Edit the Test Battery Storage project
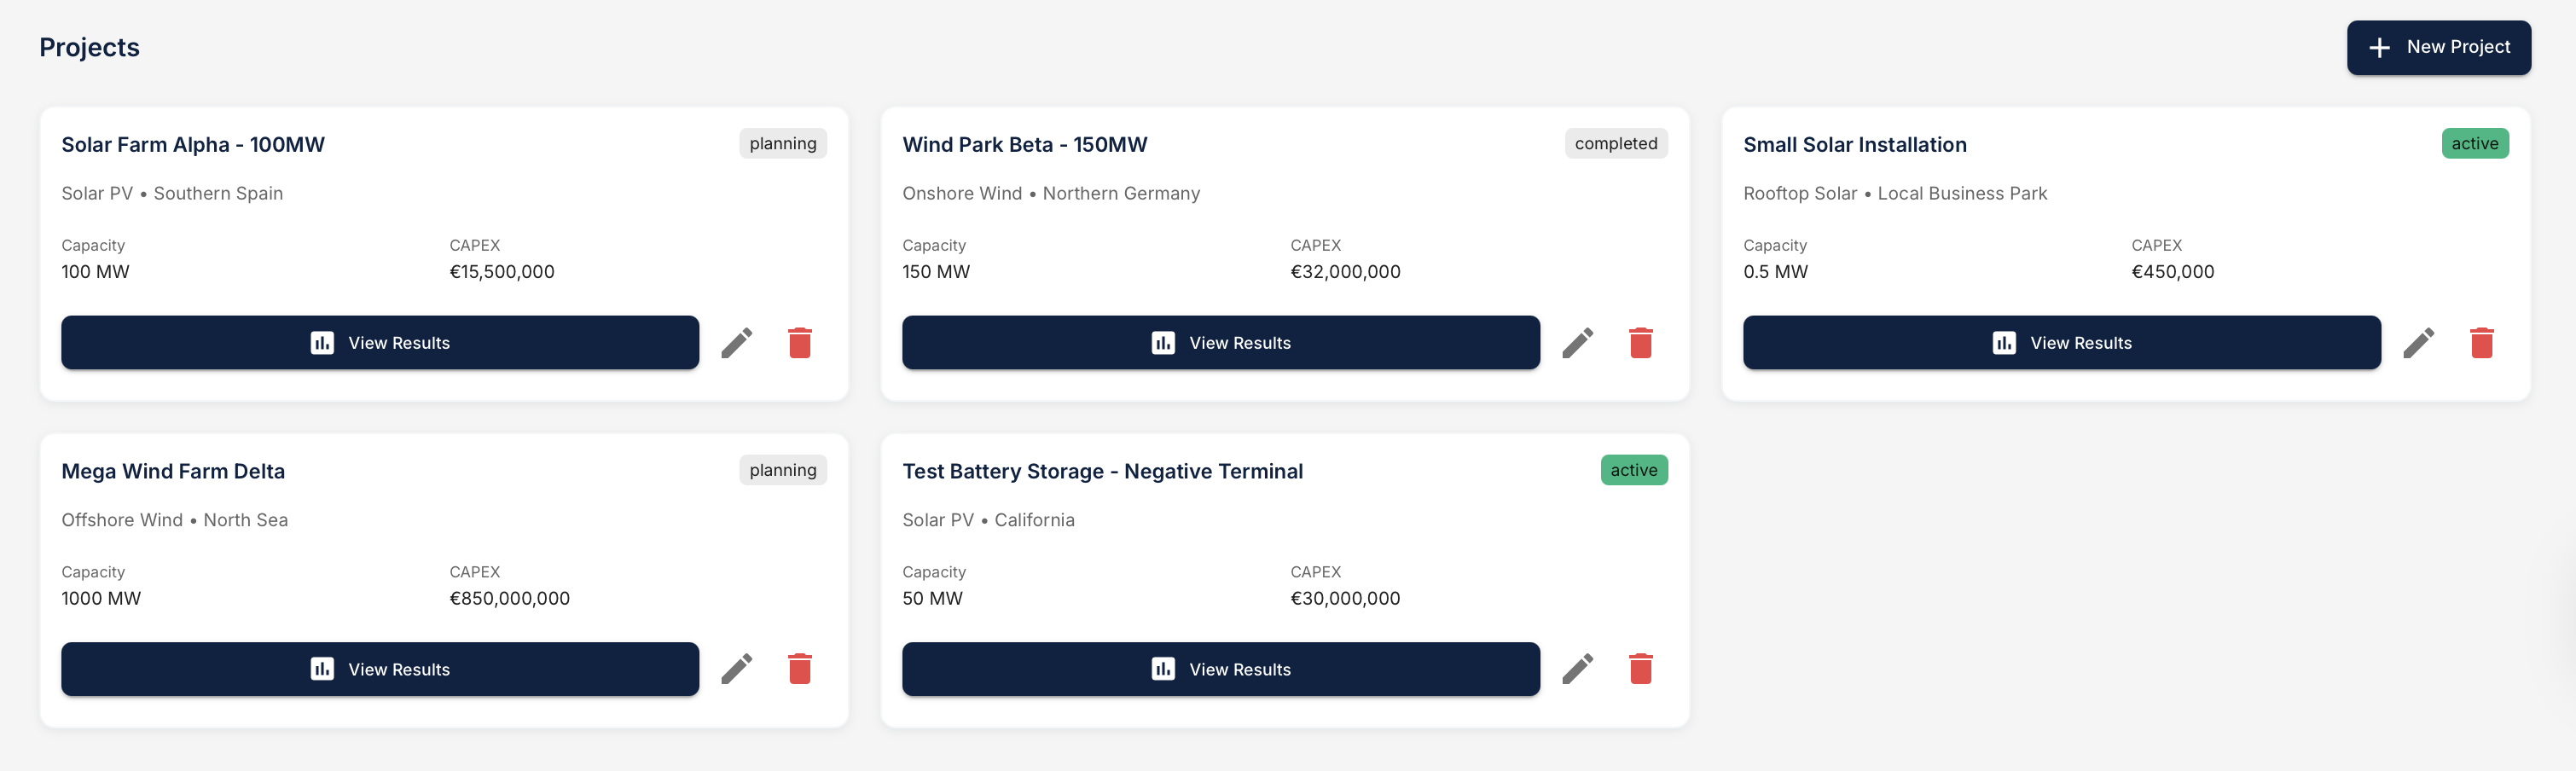This screenshot has height=771, width=2576. point(1578,668)
